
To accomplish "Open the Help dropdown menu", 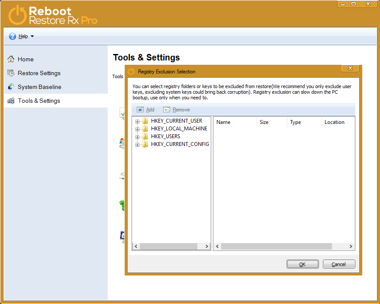I will pos(32,36).
